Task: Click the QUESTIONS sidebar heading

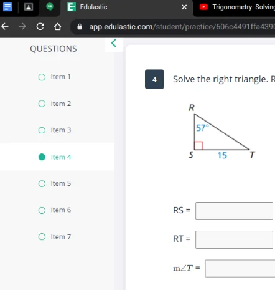Action: coord(54,49)
